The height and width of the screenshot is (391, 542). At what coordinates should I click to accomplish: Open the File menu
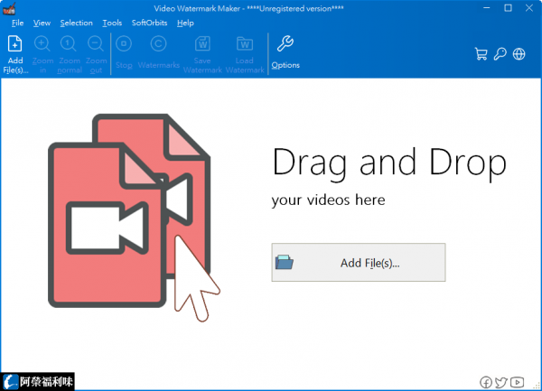[x=18, y=23]
